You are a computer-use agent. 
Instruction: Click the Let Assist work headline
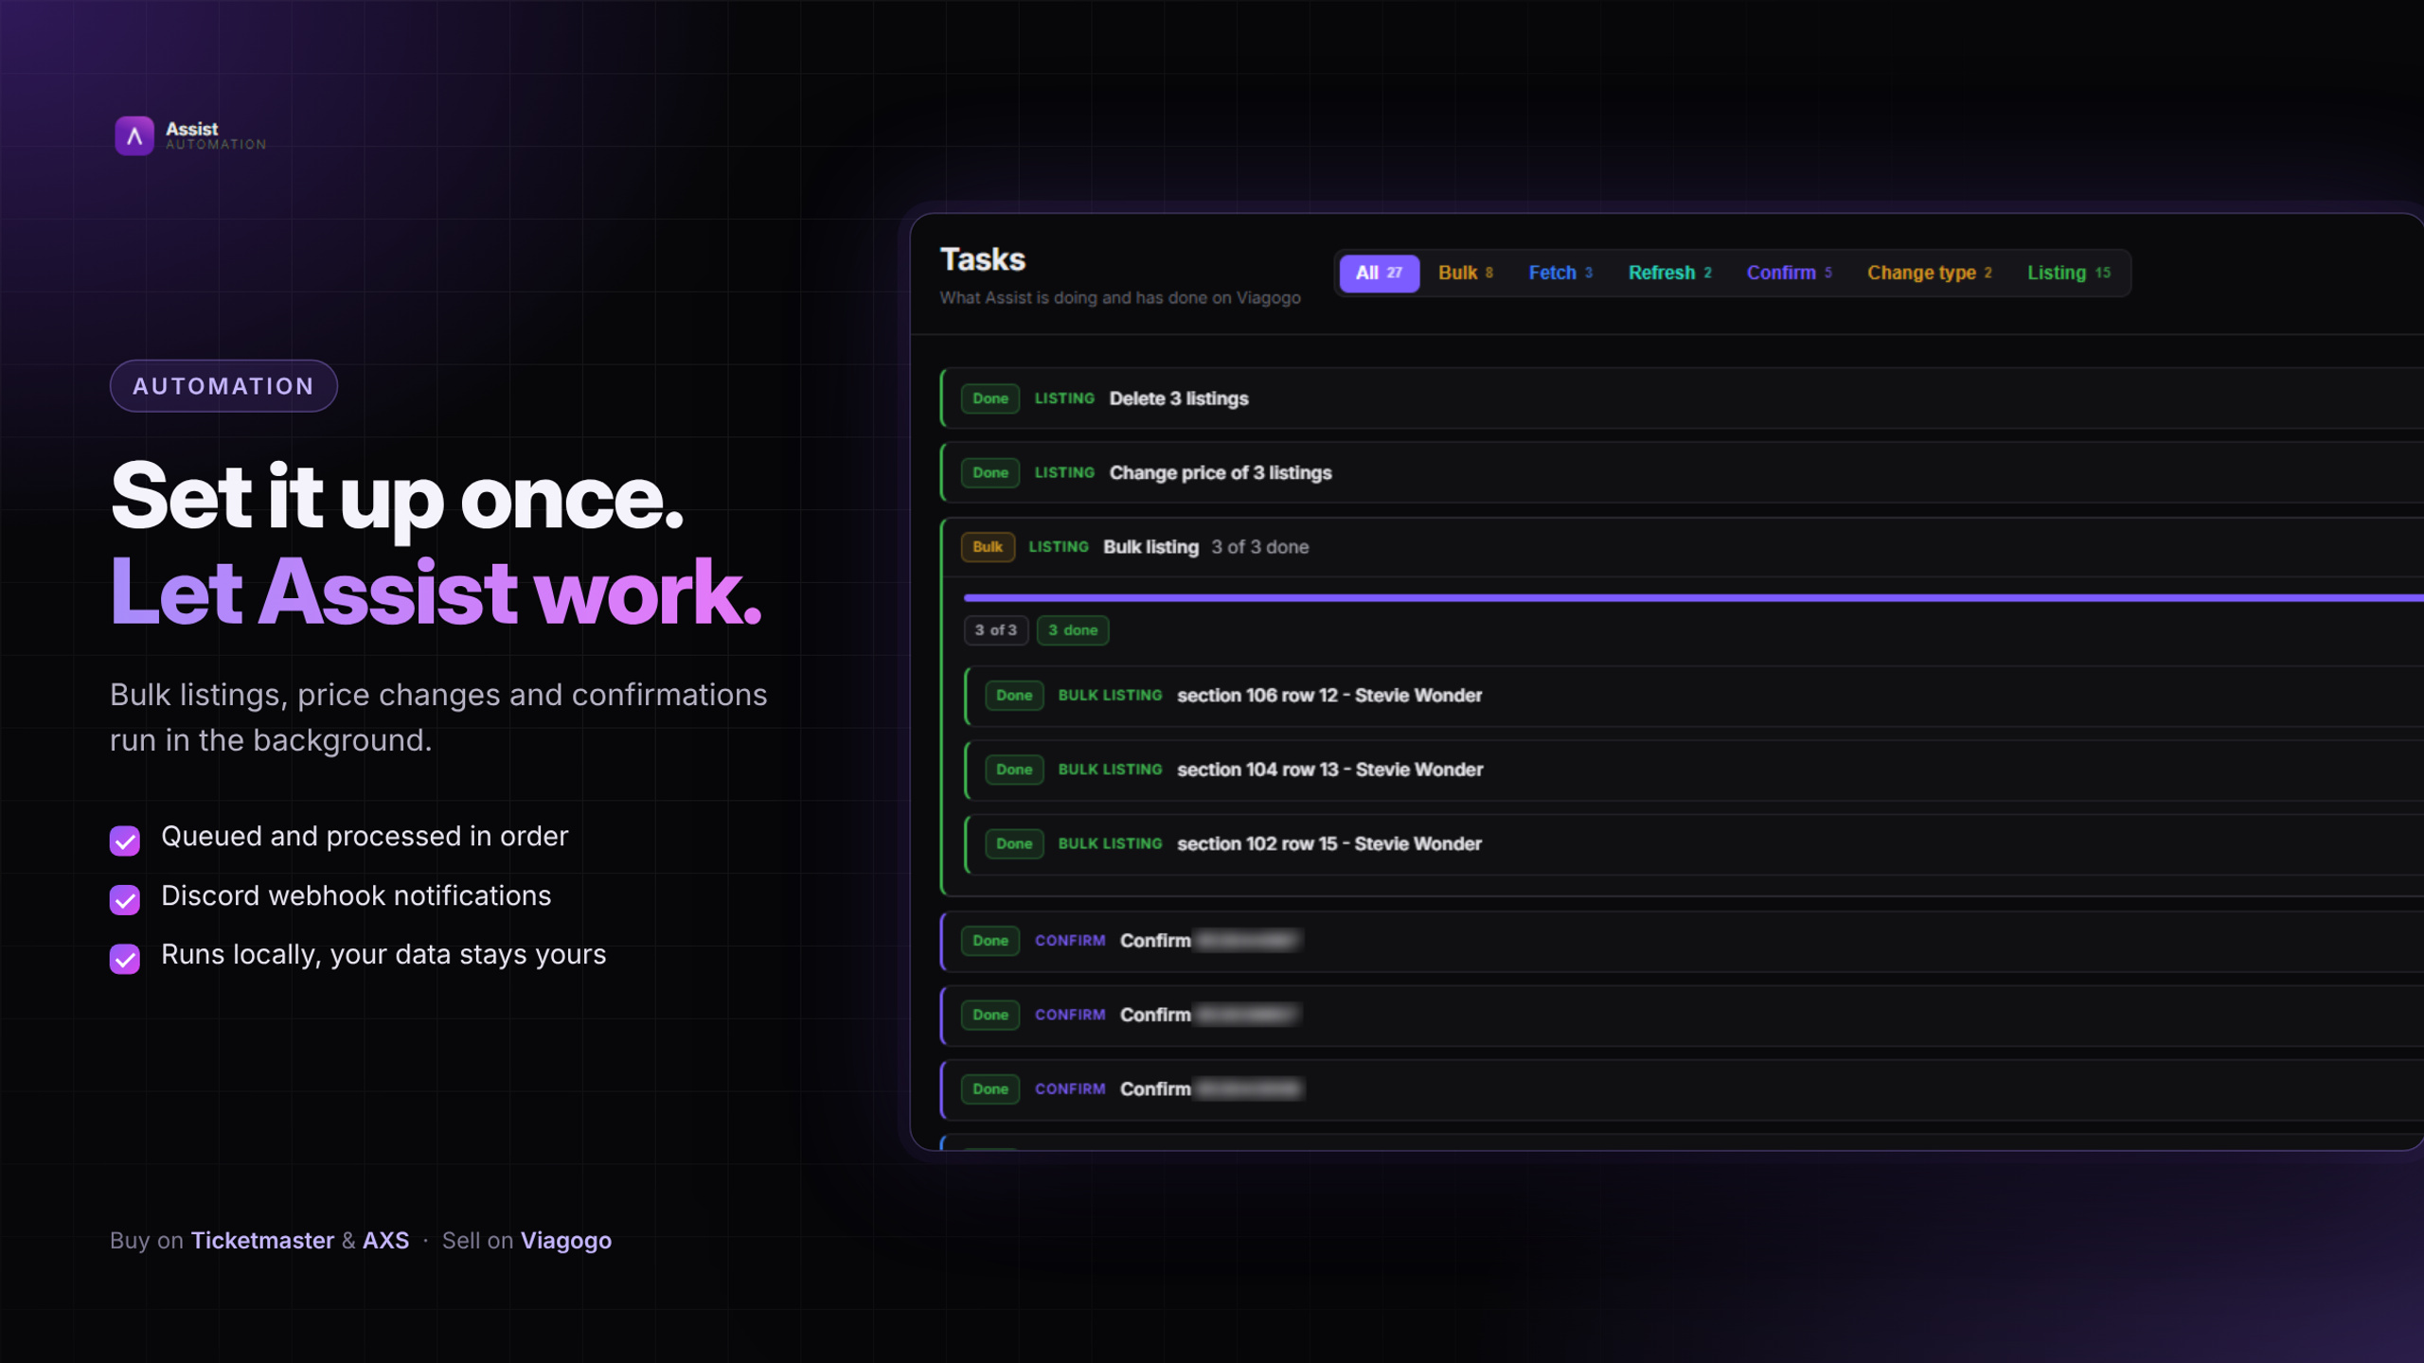[x=436, y=593]
